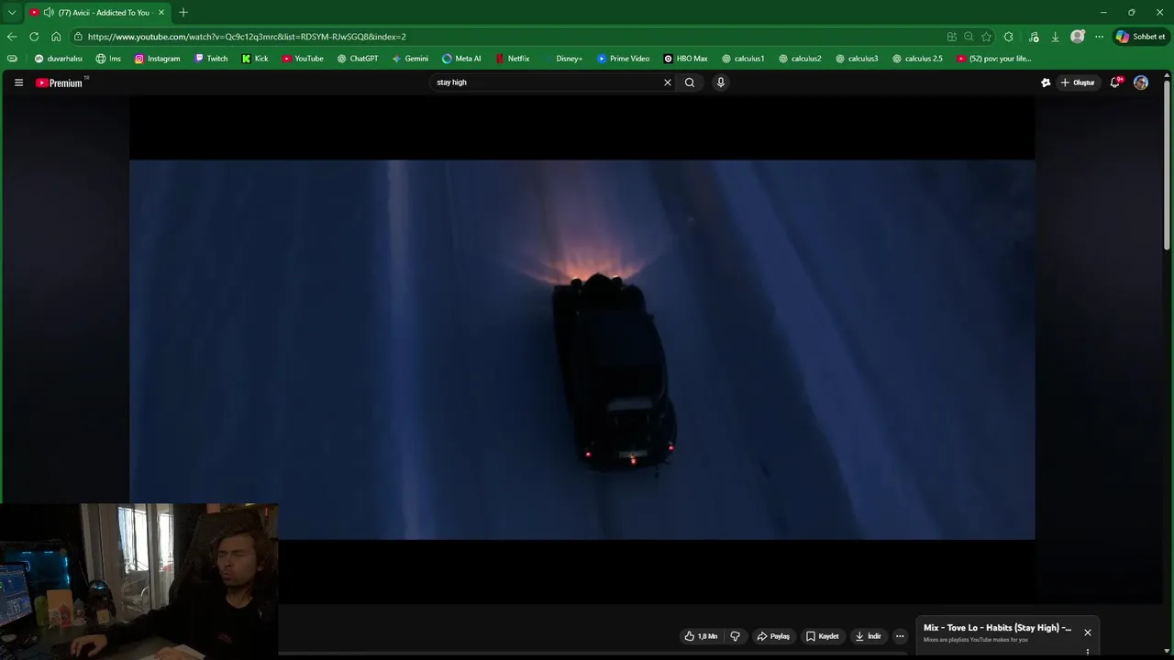Go to YouTube Premium home logo
Image resolution: width=1174 pixels, height=660 pixels.
[x=60, y=82]
